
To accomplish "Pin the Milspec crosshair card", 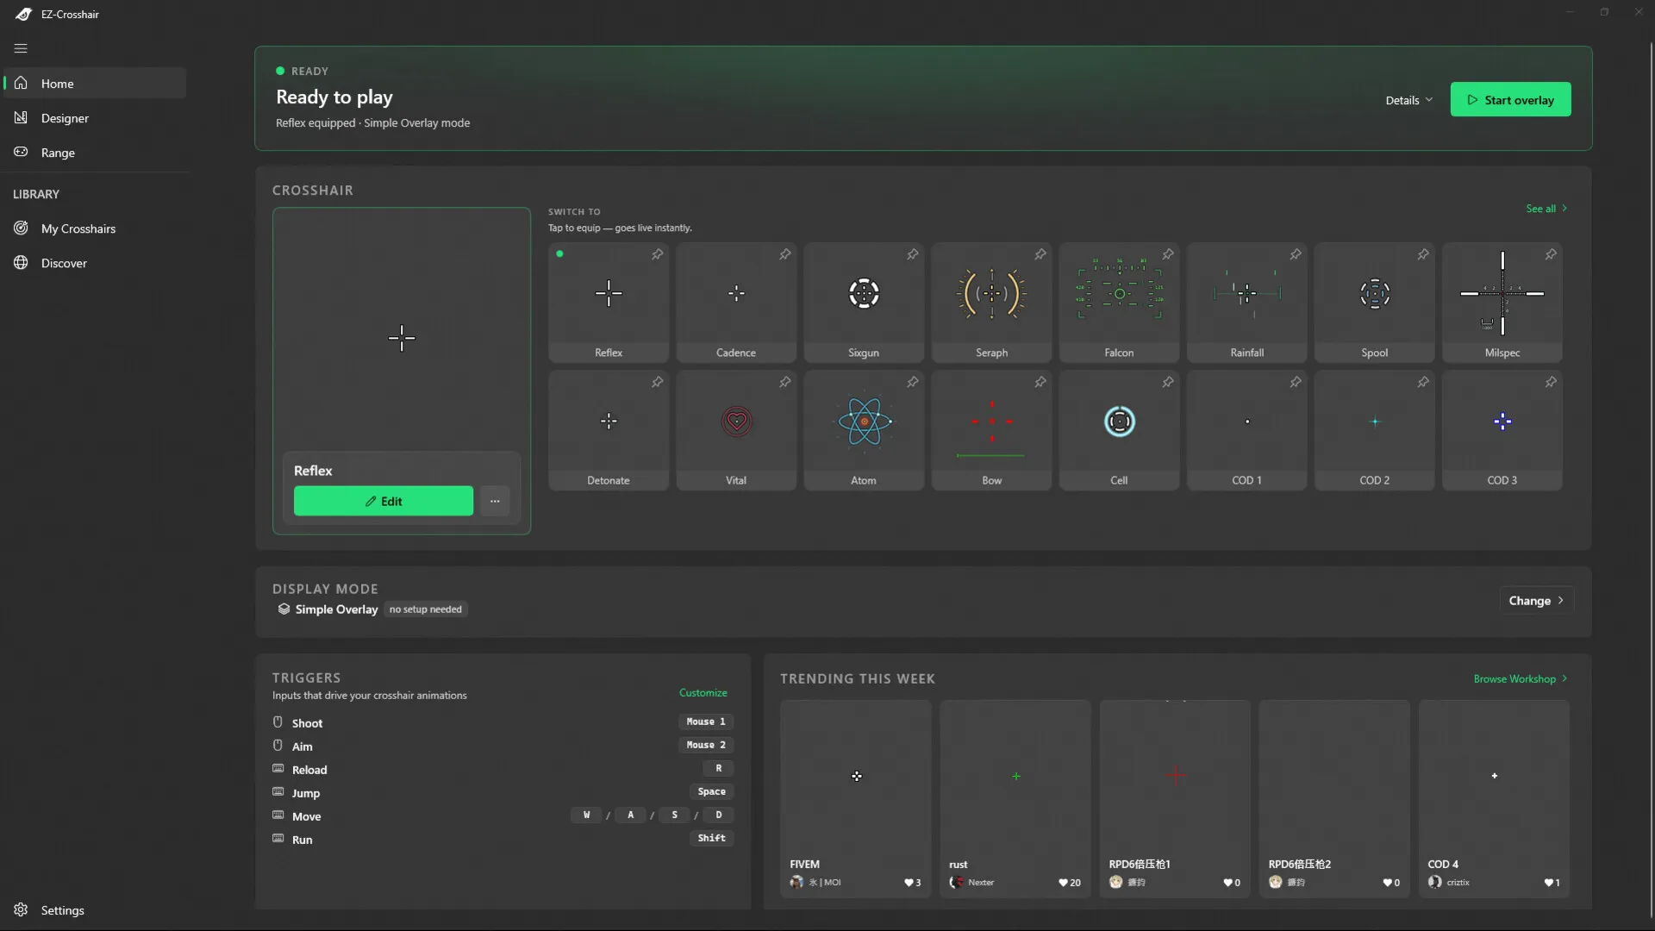I will coord(1550,254).
